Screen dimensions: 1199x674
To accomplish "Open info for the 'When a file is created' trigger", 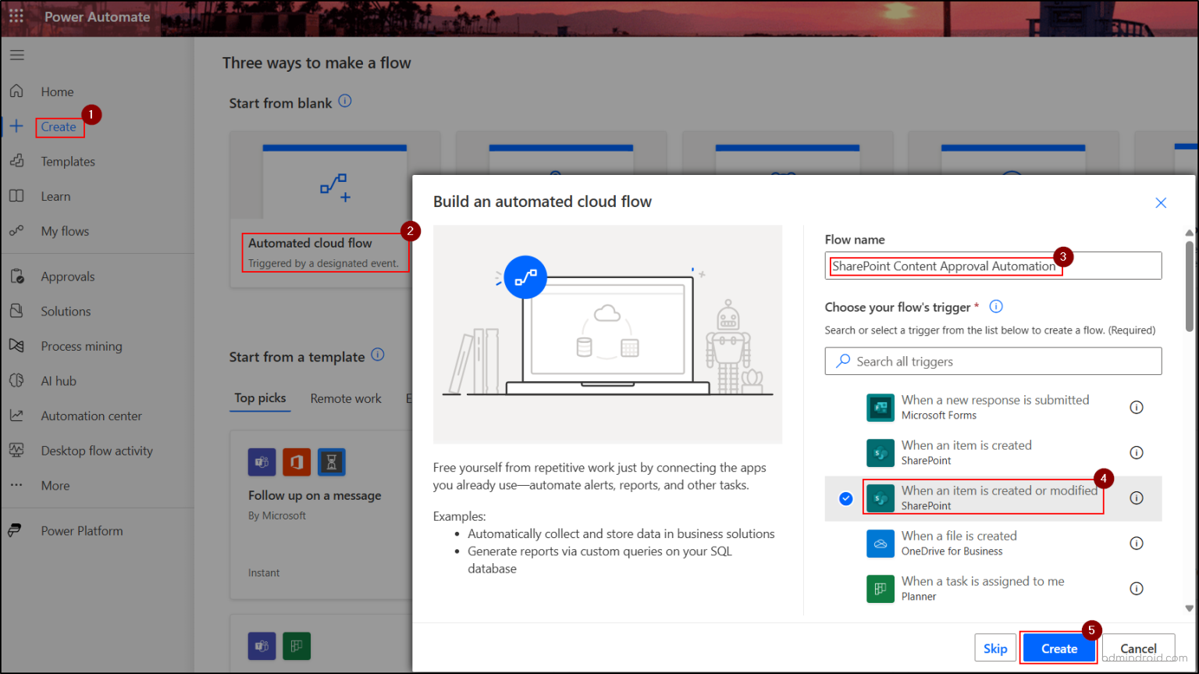I will [1137, 543].
